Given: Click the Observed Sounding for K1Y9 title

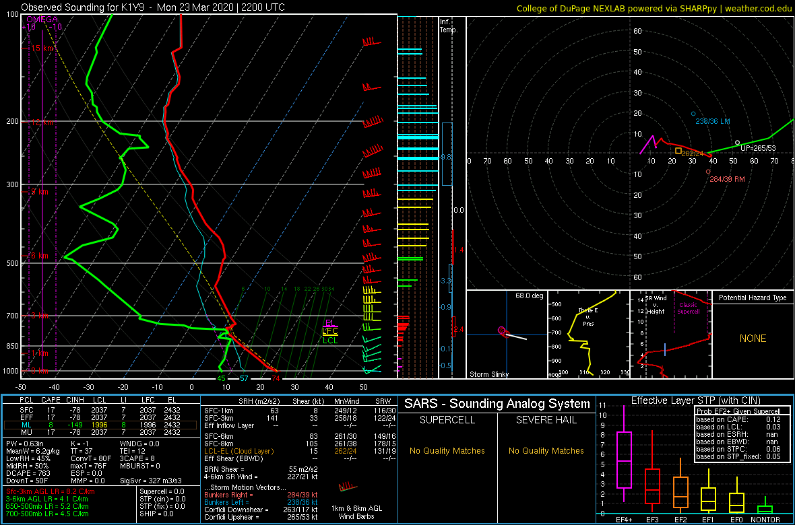Looking at the screenshot, I should coord(153,7).
